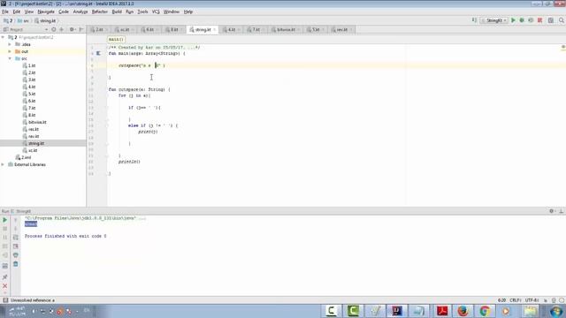Open Adobe Reader from the taskbar
Image resolution: width=566 pixels, height=318 pixels.
click(441, 311)
